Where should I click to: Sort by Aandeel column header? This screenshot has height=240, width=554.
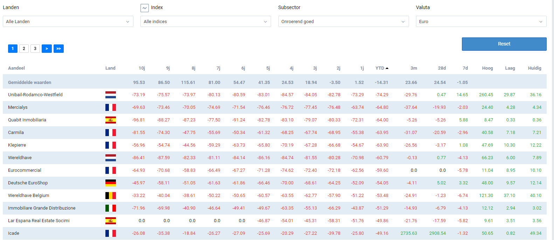(16, 68)
